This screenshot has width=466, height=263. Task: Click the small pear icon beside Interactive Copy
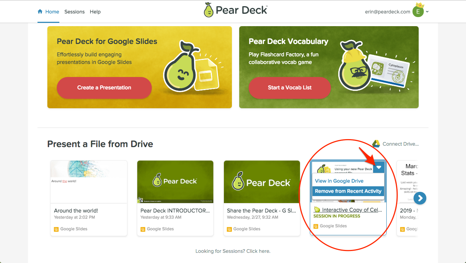coord(317,210)
